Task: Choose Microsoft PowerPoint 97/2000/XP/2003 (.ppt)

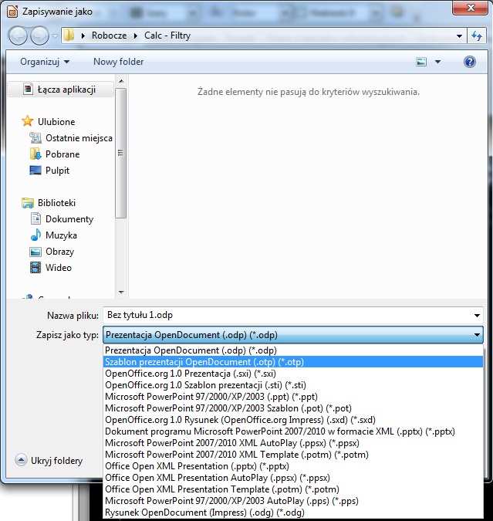Action: point(293,397)
